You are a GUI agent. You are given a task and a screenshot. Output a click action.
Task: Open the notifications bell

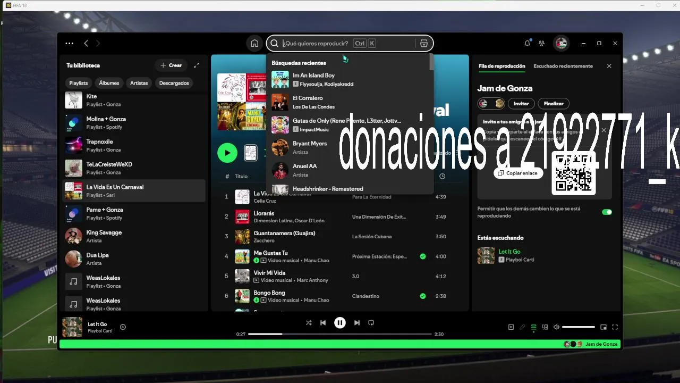528,44
